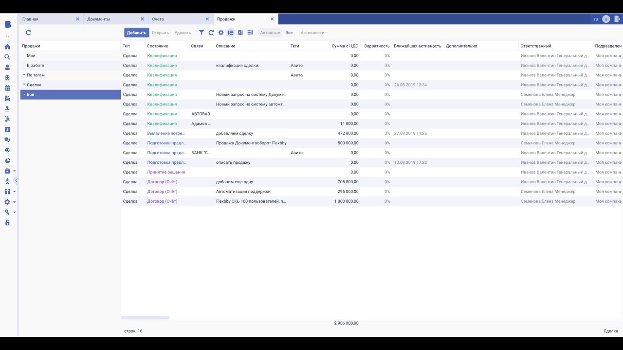Image resolution: width=623 pixels, height=350 pixels.
Task: Open the briefcase icon in sidebar
Action: [7, 171]
